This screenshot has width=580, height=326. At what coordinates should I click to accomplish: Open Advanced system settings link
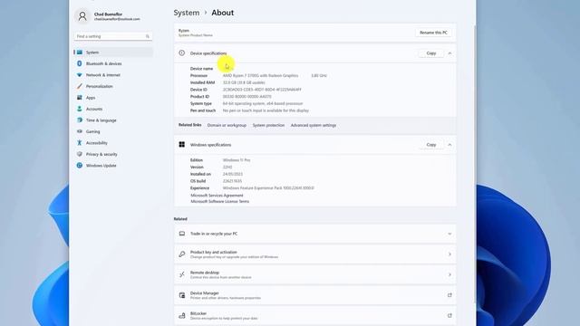pos(314,125)
